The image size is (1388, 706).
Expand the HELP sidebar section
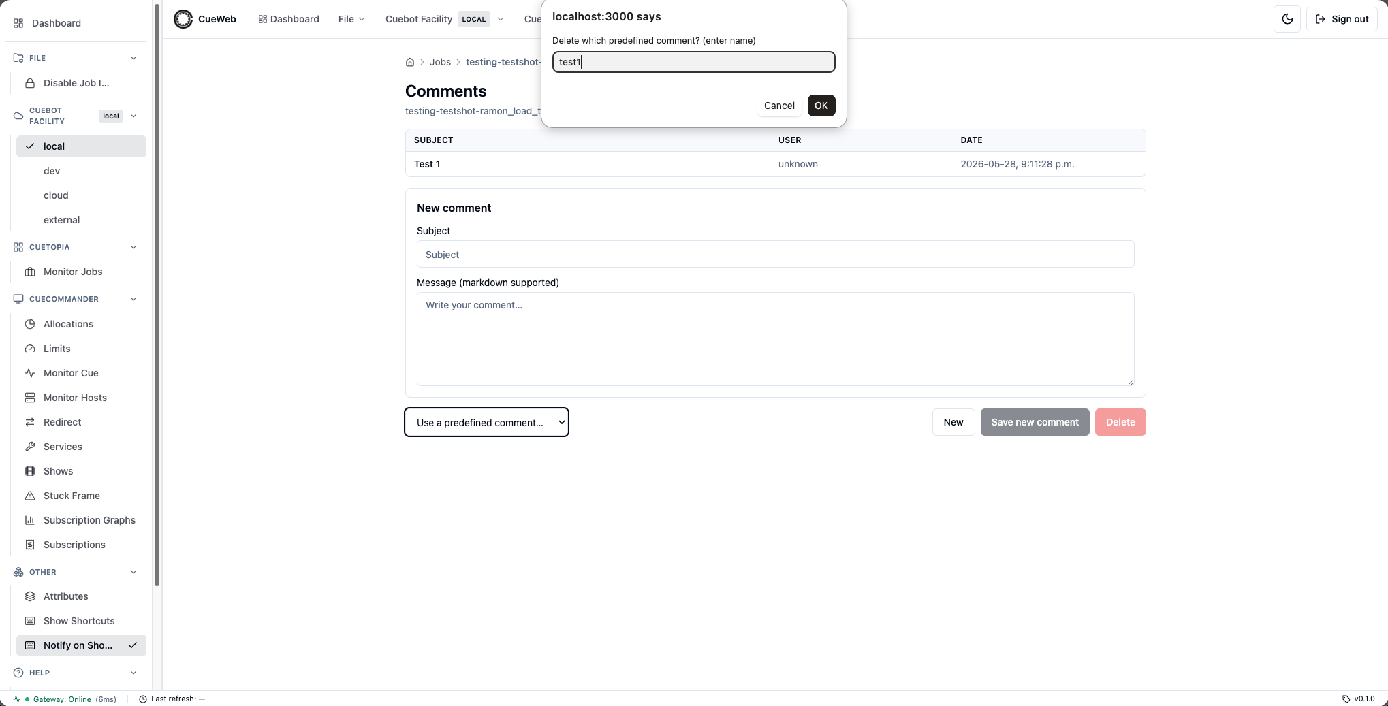[133, 673]
